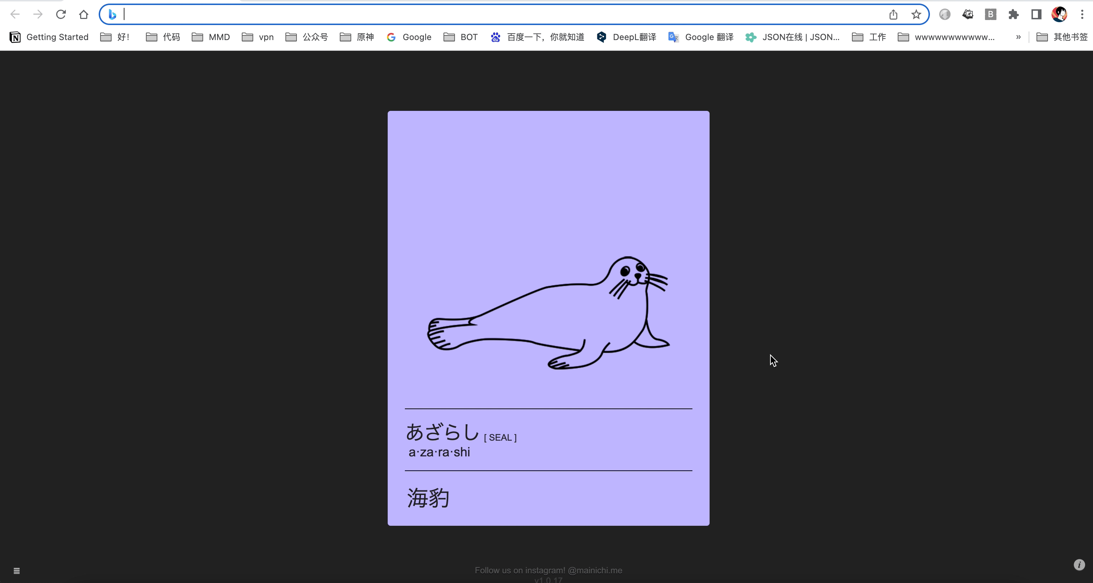The height and width of the screenshot is (583, 1093).
Task: Open the extensions puzzle icon
Action: click(x=1013, y=14)
